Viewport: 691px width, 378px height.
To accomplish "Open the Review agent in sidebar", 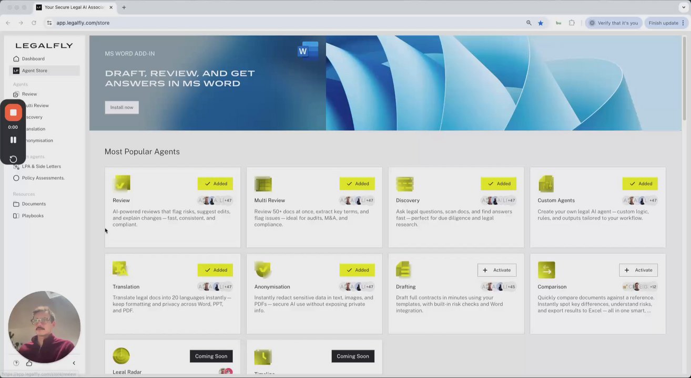I will (x=29, y=94).
